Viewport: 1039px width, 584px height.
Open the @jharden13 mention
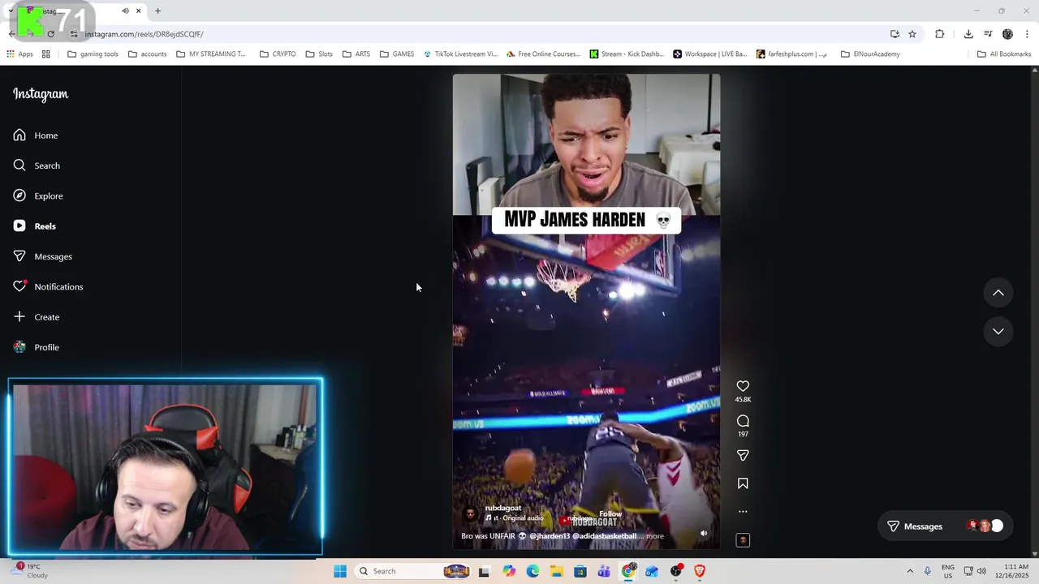pyautogui.click(x=550, y=536)
